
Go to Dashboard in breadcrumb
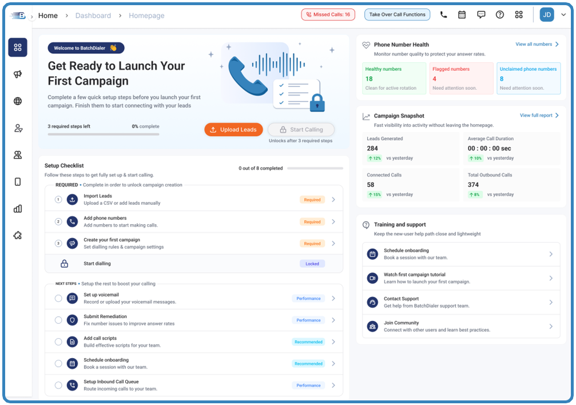point(93,15)
